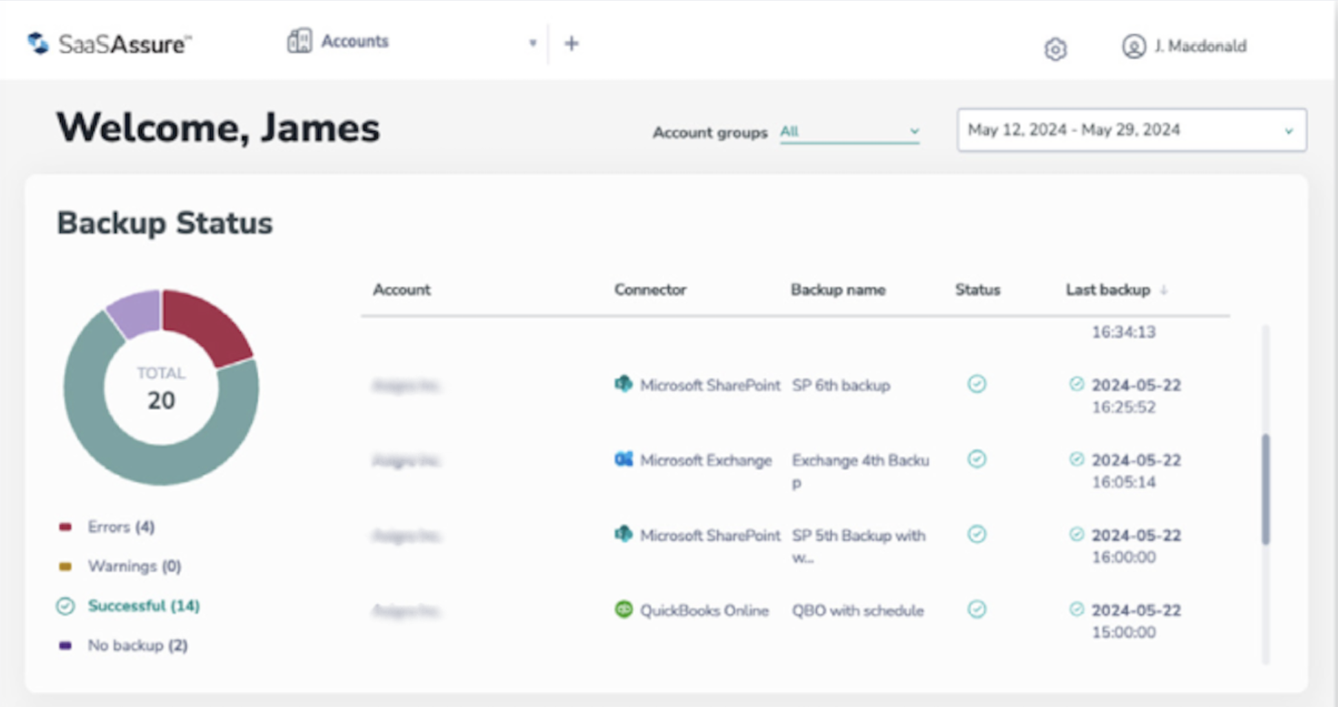Filter by Warnings (0) legend

134,566
